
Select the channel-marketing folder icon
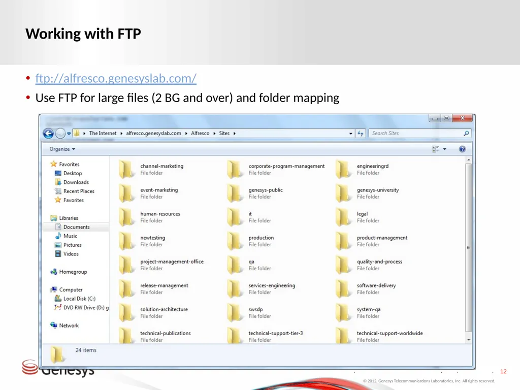pyautogui.click(x=126, y=169)
